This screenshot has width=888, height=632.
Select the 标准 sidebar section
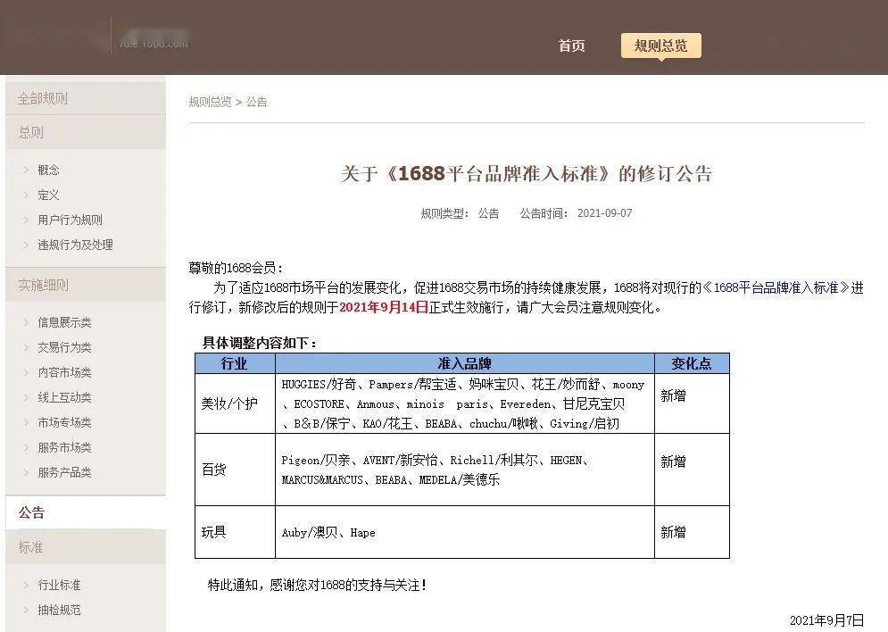pyautogui.click(x=86, y=547)
